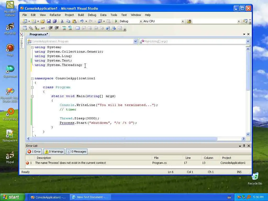Screen dimensions: 268x201
Task: Toggle auto-hide pin on Error List
Action: pyautogui.click(x=244, y=146)
